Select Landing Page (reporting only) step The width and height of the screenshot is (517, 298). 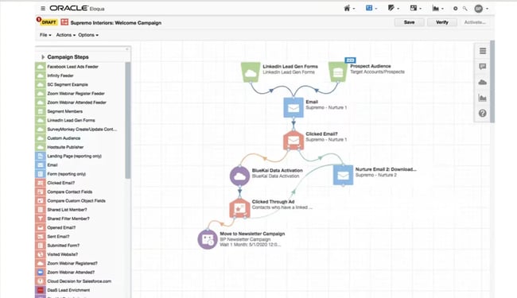(80, 156)
